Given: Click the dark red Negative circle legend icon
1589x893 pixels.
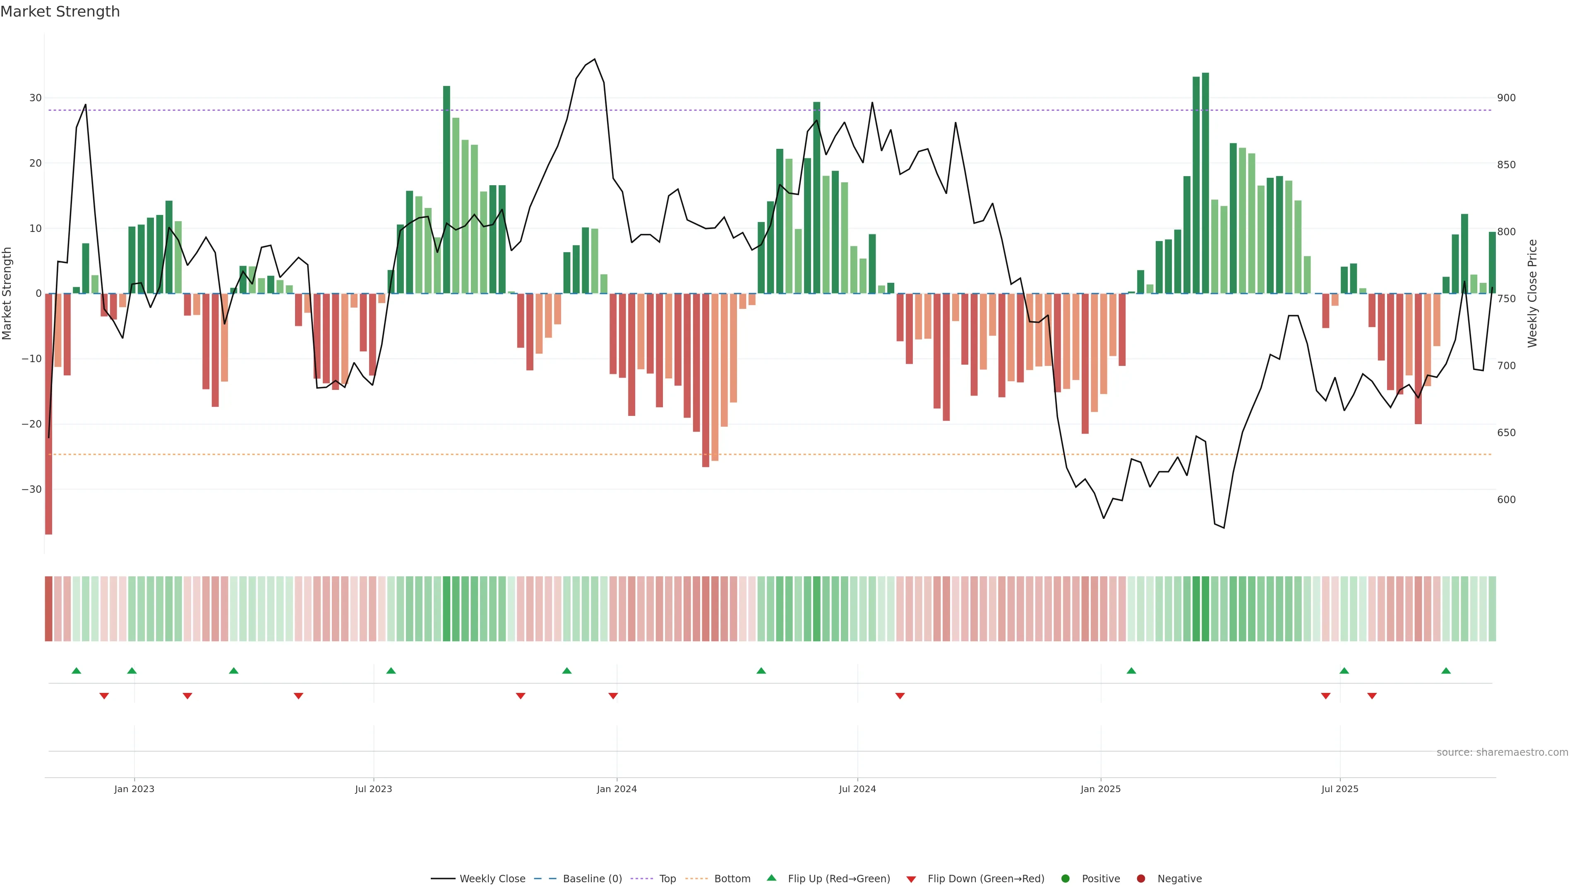Looking at the screenshot, I should tap(1140, 878).
